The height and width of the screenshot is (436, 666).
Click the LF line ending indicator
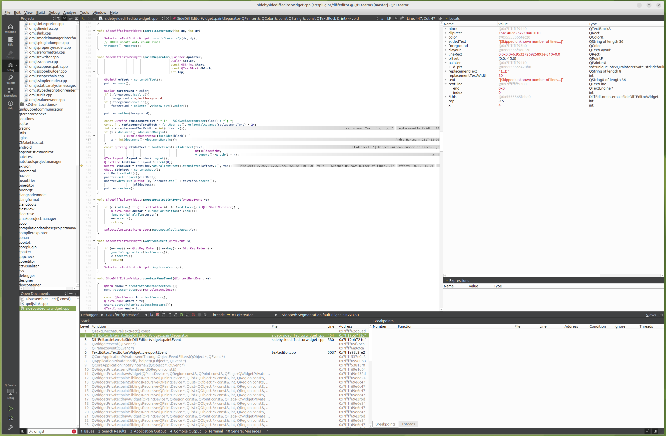pos(389,19)
